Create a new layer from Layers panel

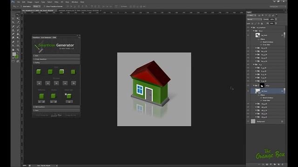pyautogui.click(x=278, y=164)
